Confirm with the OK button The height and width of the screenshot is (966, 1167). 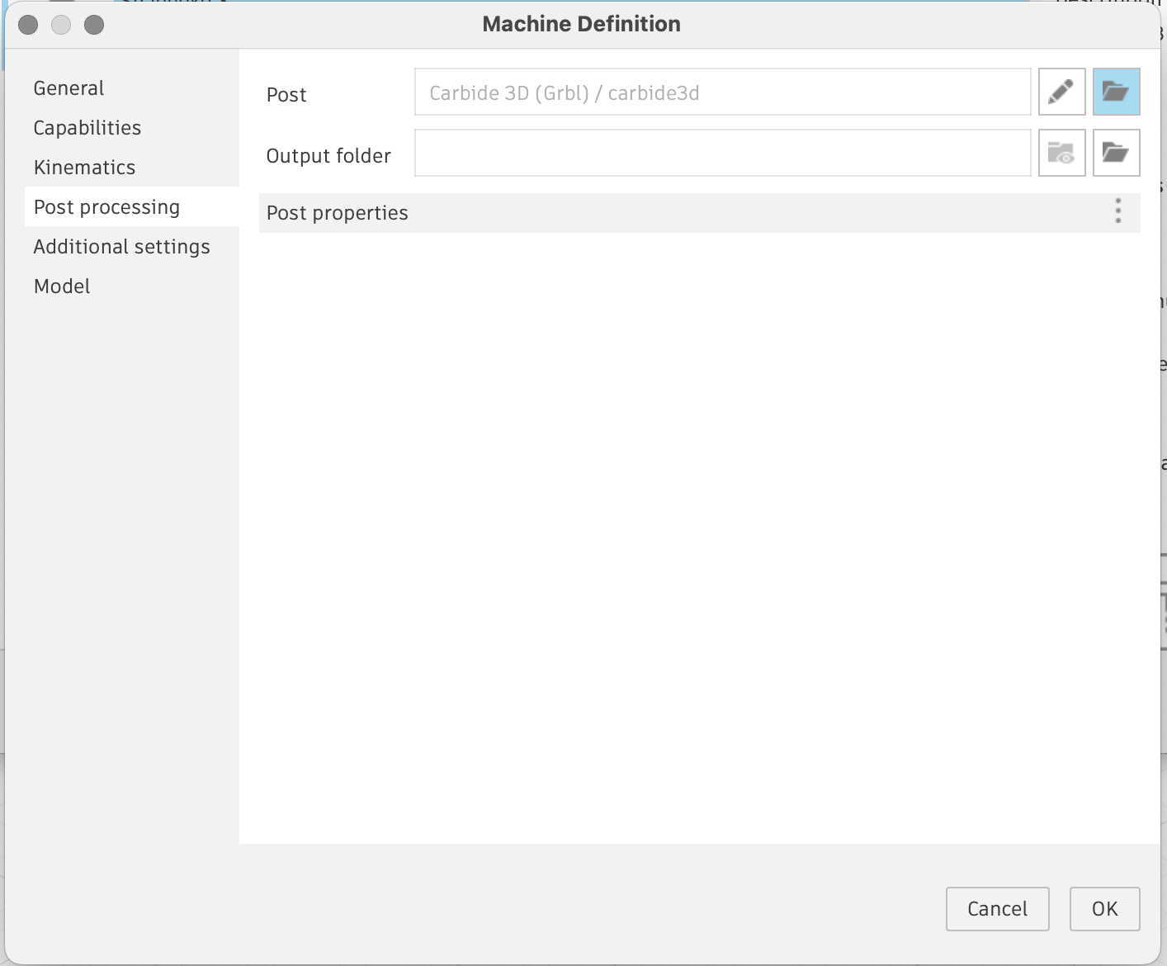pos(1104,909)
